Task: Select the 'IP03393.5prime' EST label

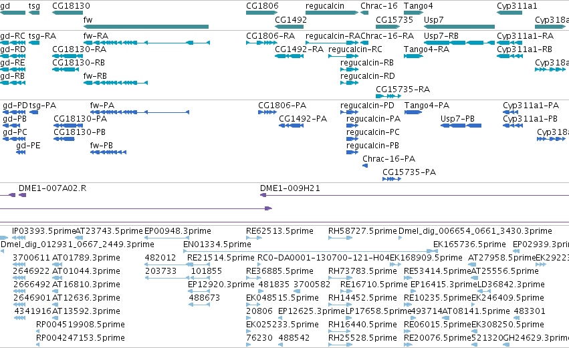Action: [x=43, y=231]
